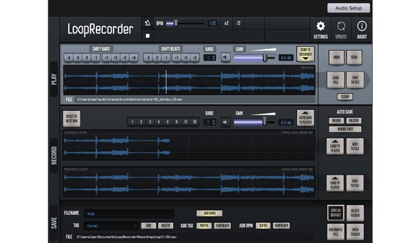Adjust the Record section Gain slider
This screenshot has width=420, height=243.
tap(254, 123)
